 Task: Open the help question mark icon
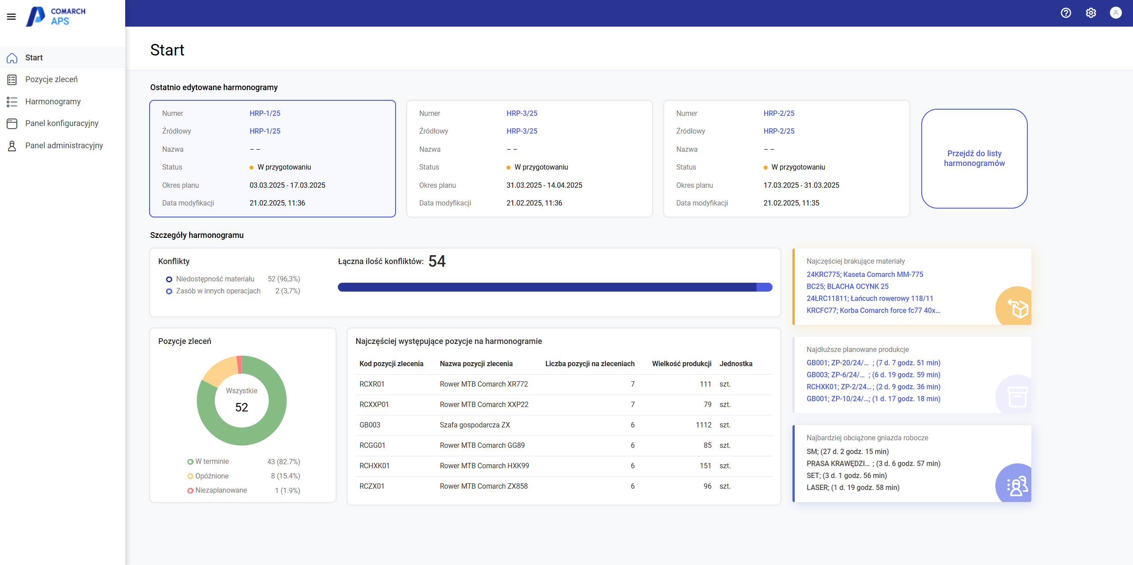[1066, 13]
